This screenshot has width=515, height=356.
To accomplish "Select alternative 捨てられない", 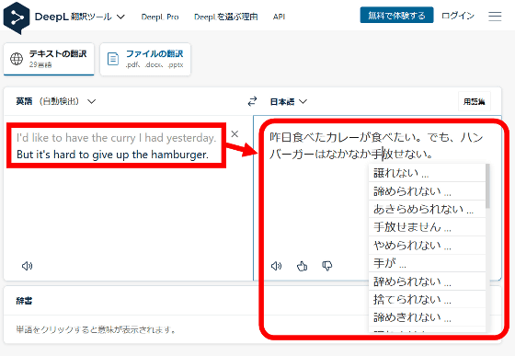I will click(x=427, y=299).
